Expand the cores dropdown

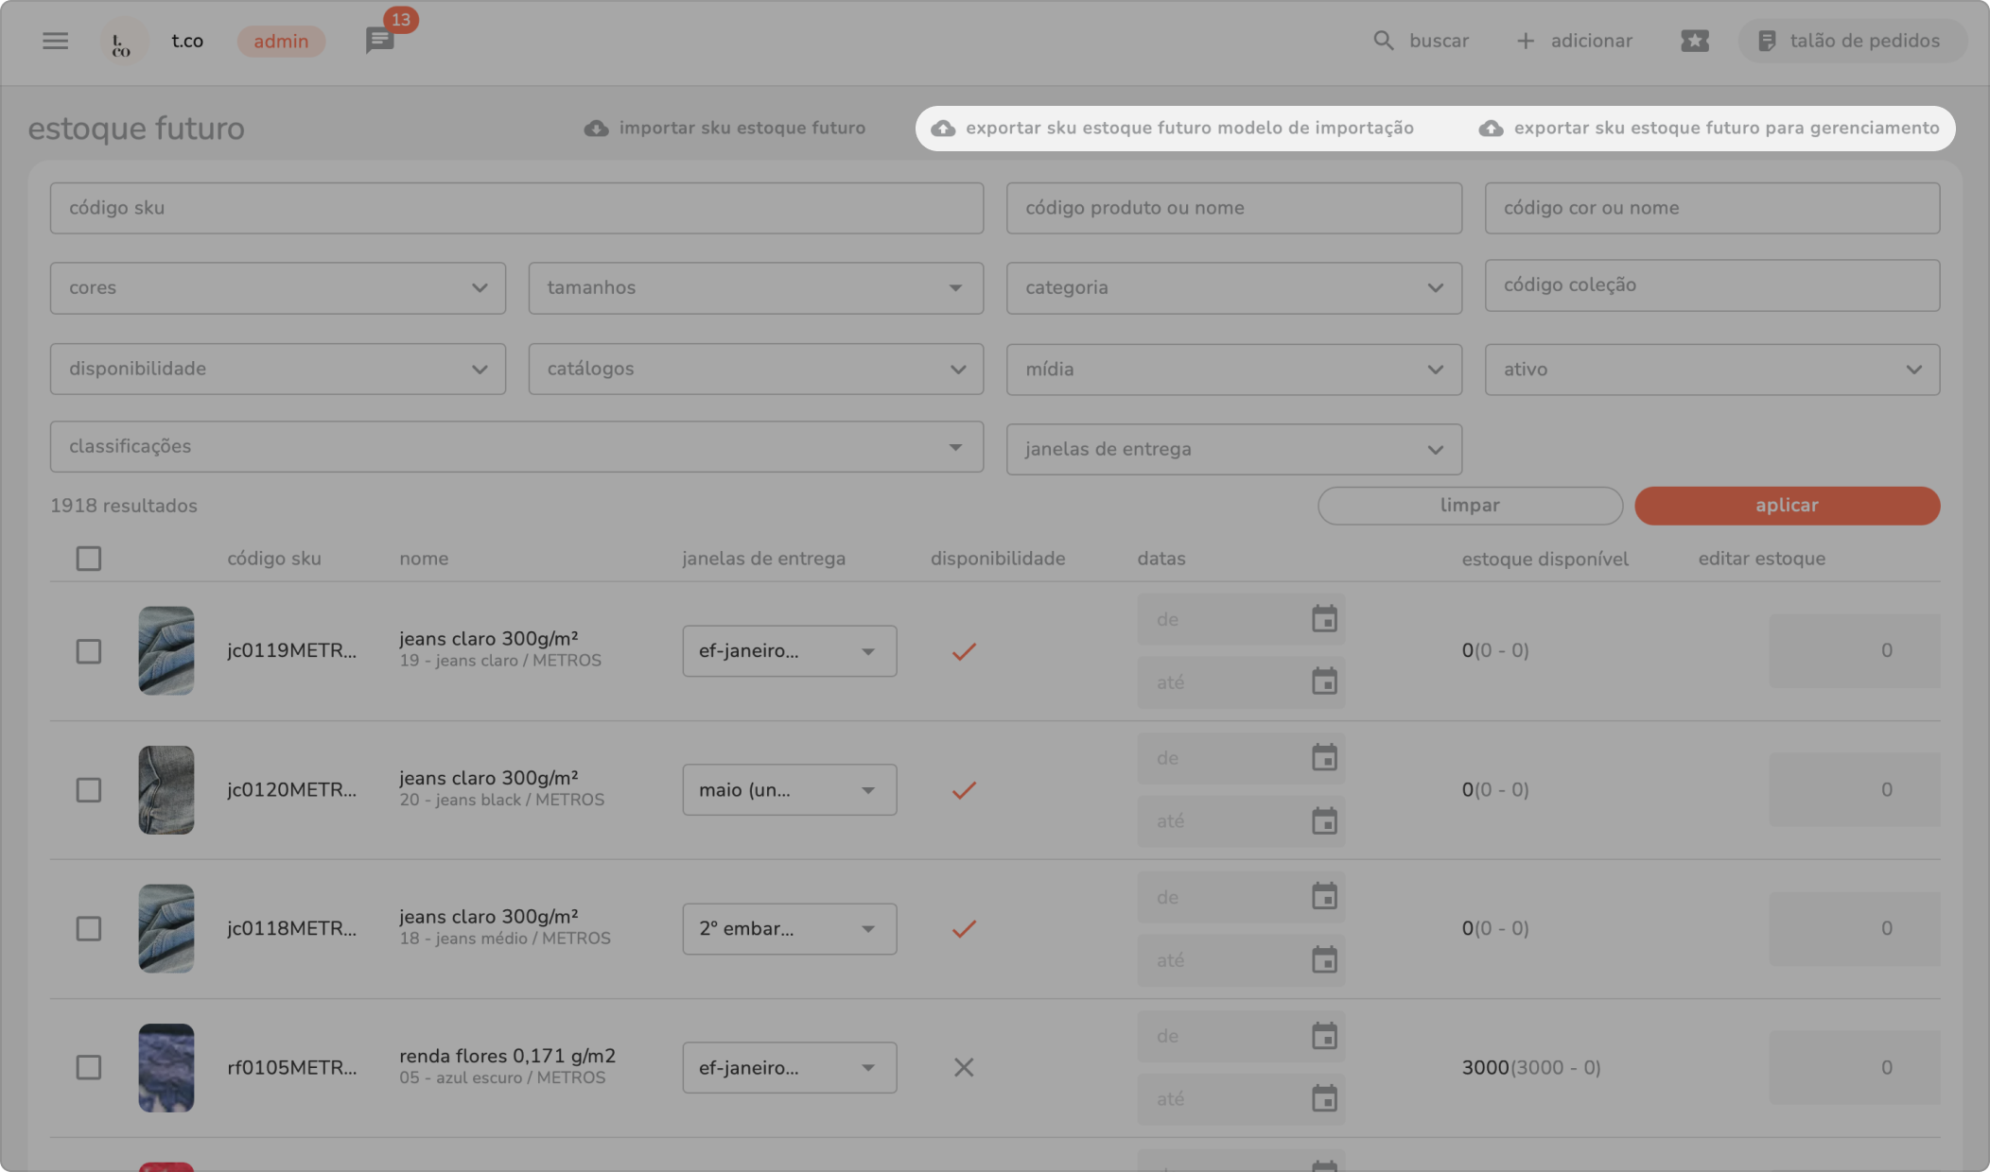(x=277, y=287)
